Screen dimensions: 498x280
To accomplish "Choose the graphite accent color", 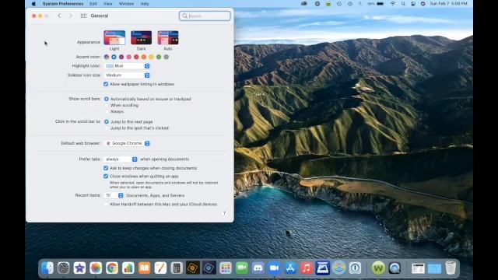I will 166,57.
